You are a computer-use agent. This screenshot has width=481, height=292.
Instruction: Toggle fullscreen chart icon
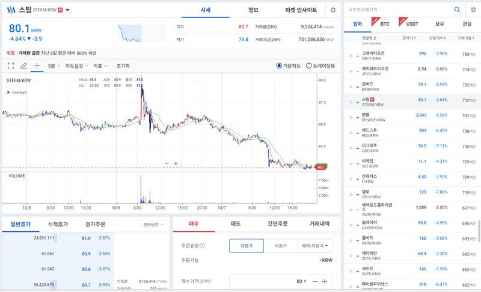coord(11,65)
